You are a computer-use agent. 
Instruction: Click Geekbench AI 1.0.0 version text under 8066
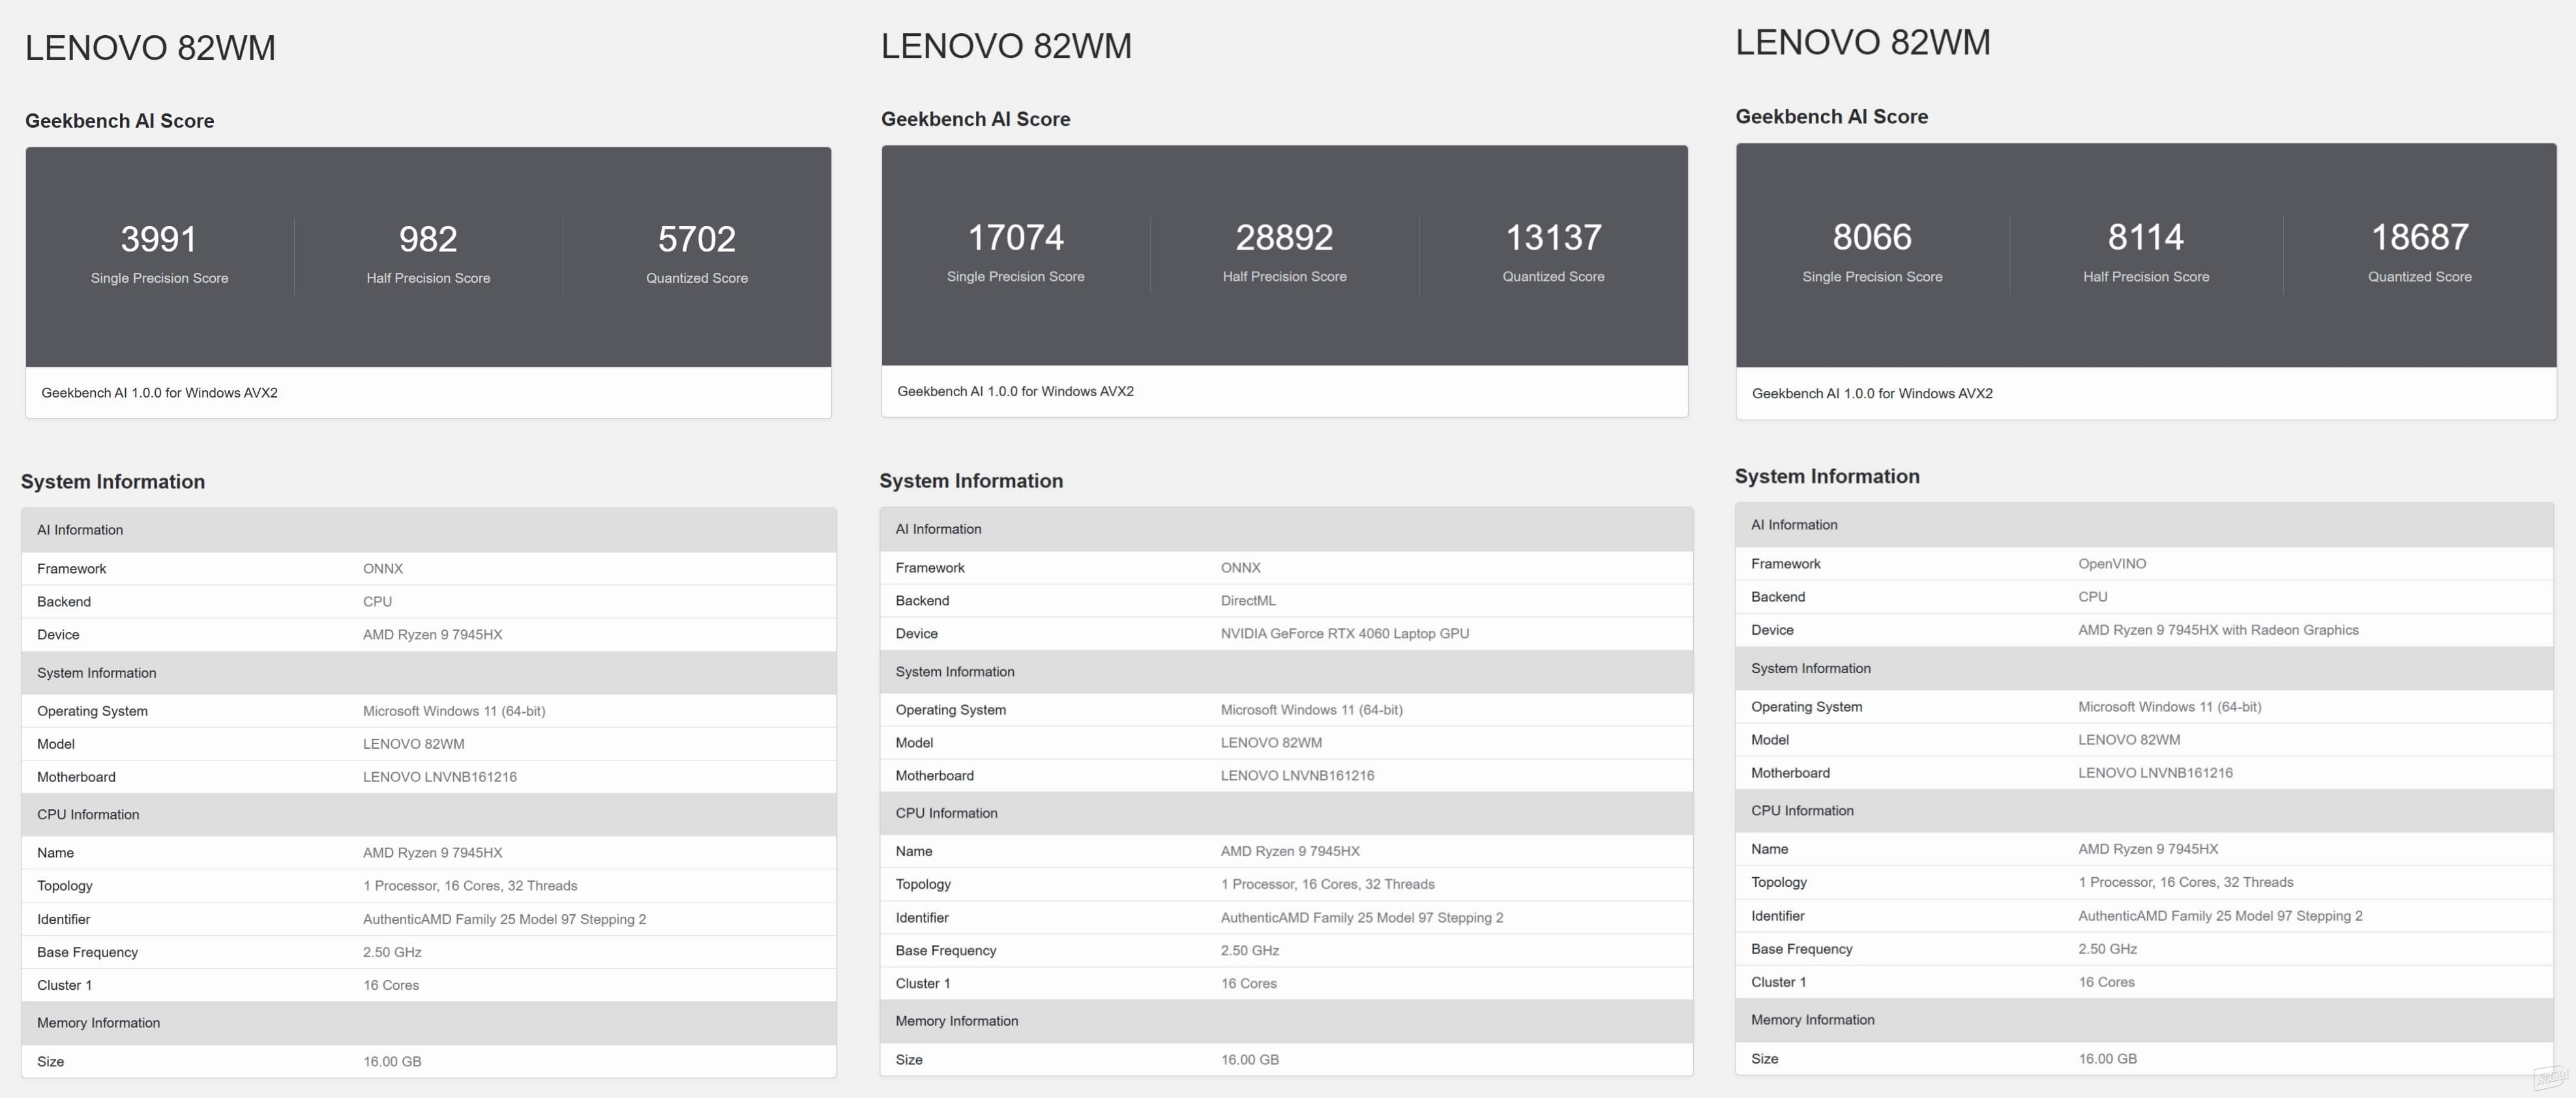click(1872, 394)
